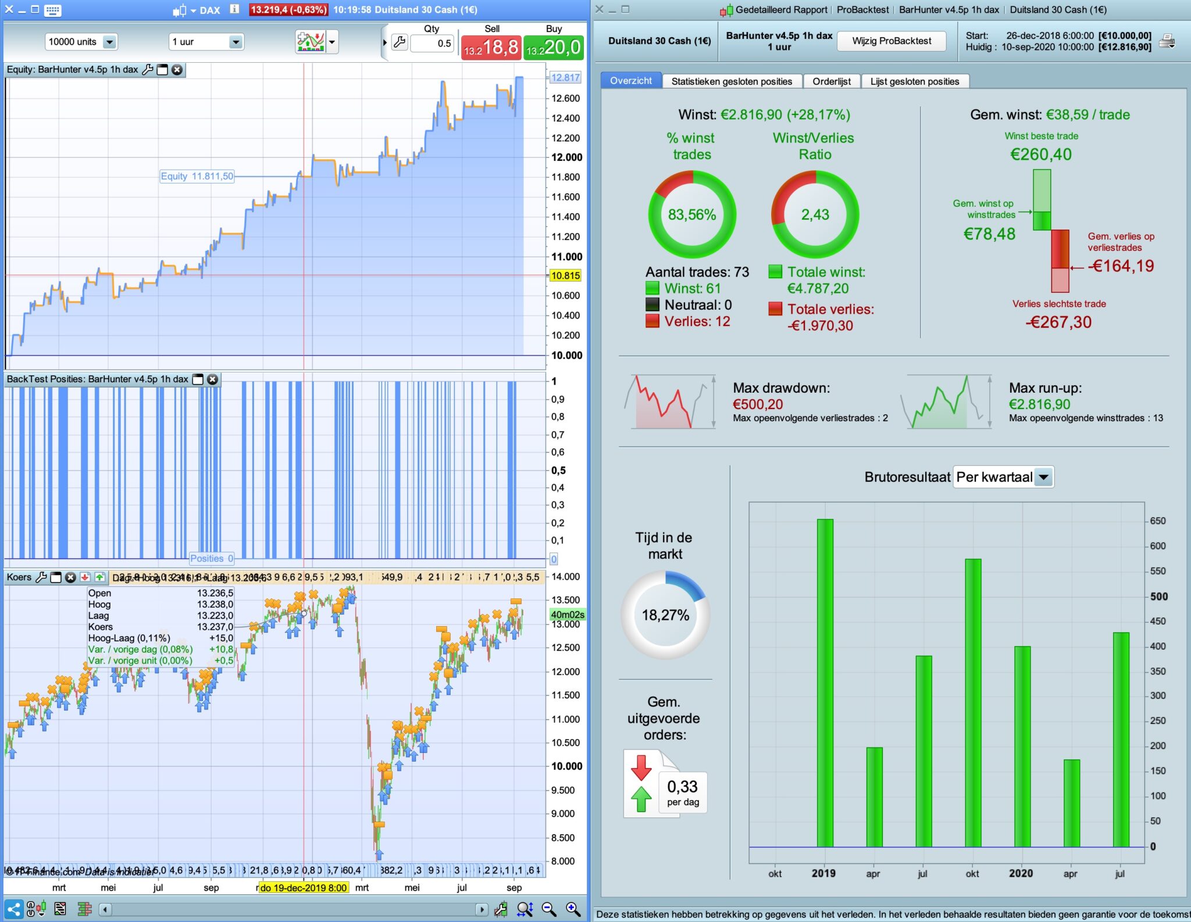
Task: Click the share icon at bottom left
Action: (x=14, y=909)
